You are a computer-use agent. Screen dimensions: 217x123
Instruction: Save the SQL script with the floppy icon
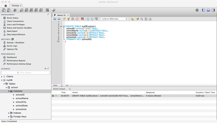(x=59, y=19)
